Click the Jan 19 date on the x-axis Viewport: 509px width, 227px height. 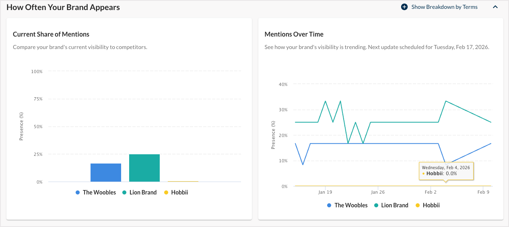tap(325, 192)
